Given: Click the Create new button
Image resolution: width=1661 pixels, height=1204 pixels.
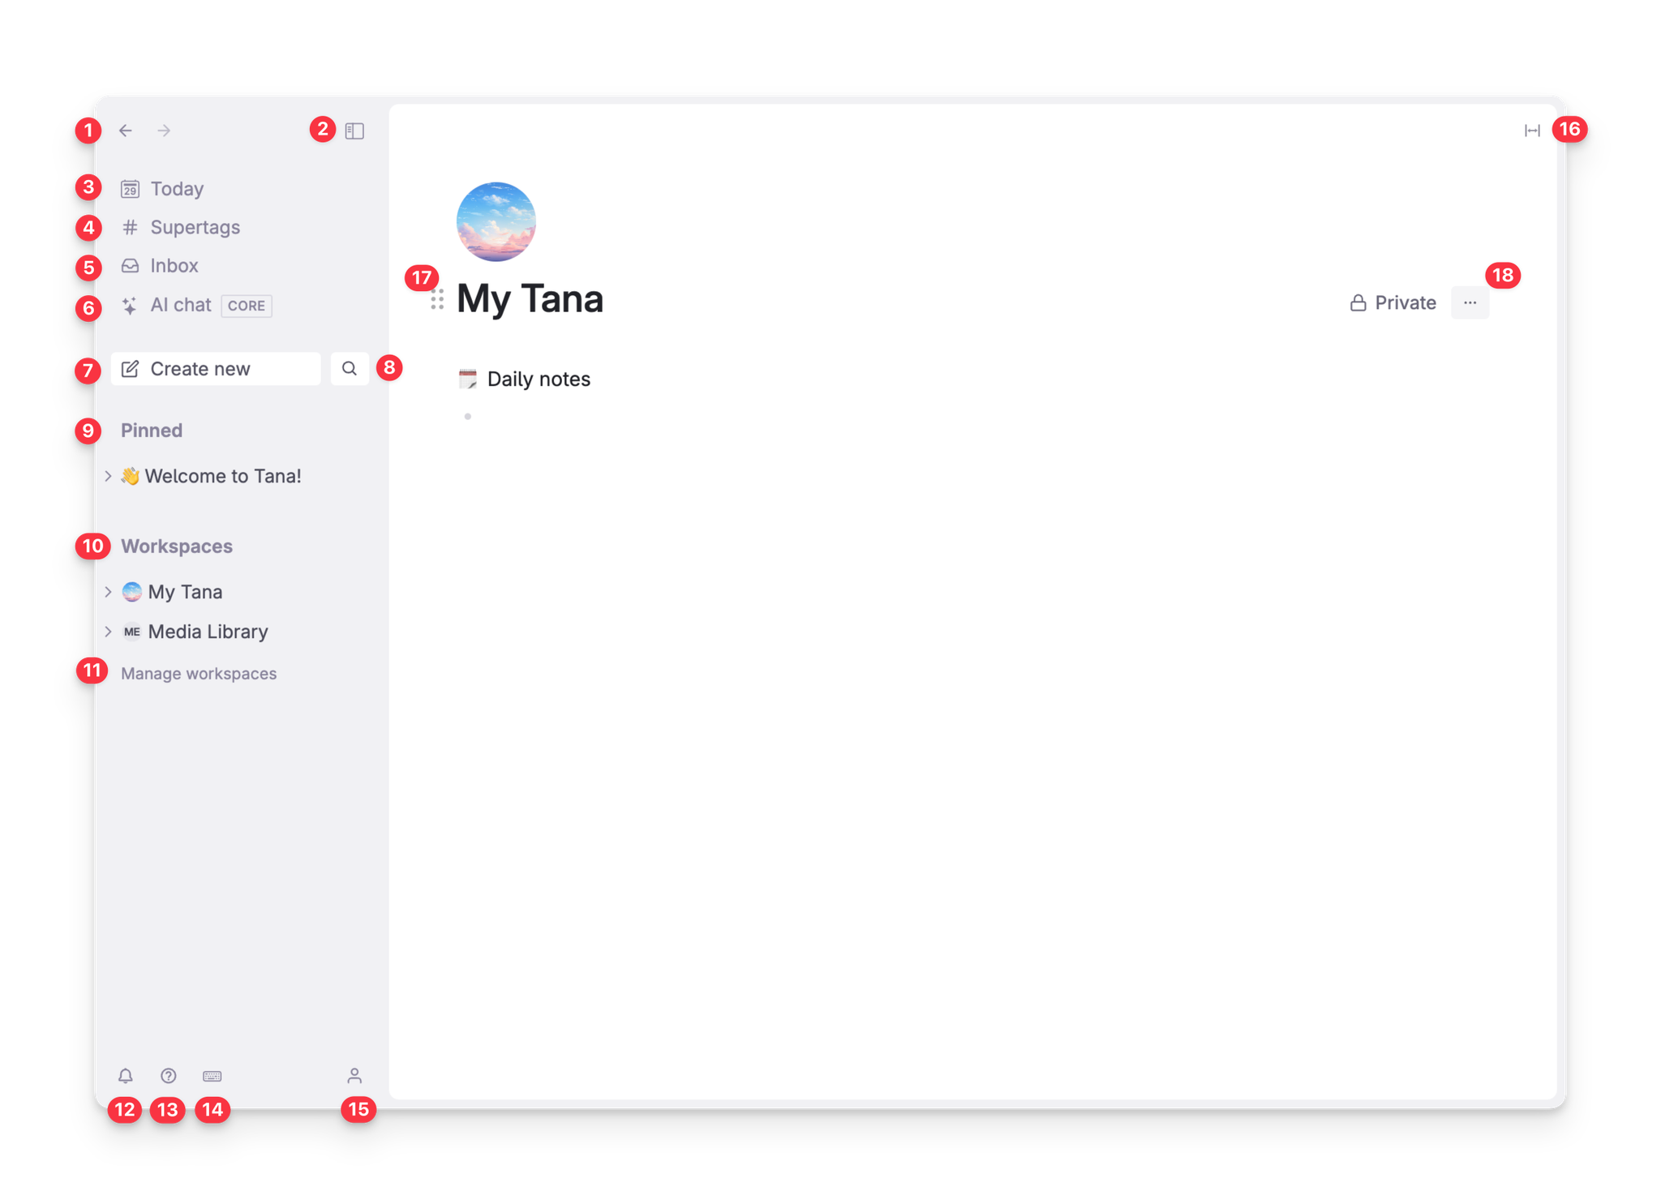Looking at the screenshot, I should tap(216, 369).
